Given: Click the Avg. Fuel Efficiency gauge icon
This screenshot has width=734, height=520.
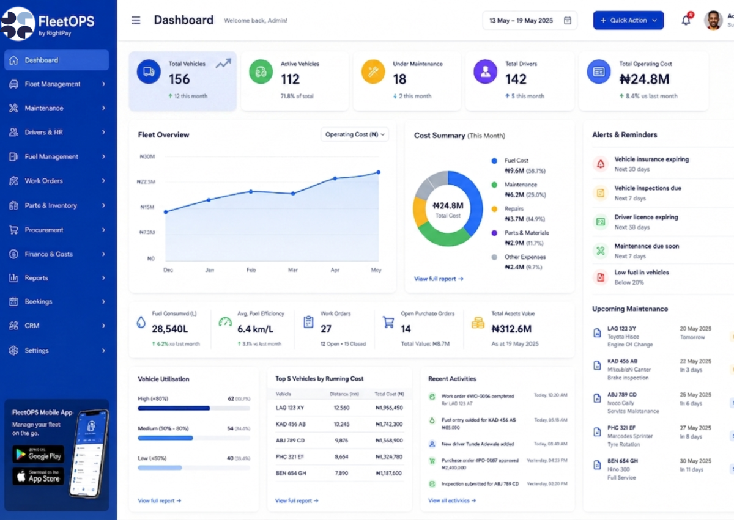Looking at the screenshot, I should pyautogui.click(x=225, y=322).
